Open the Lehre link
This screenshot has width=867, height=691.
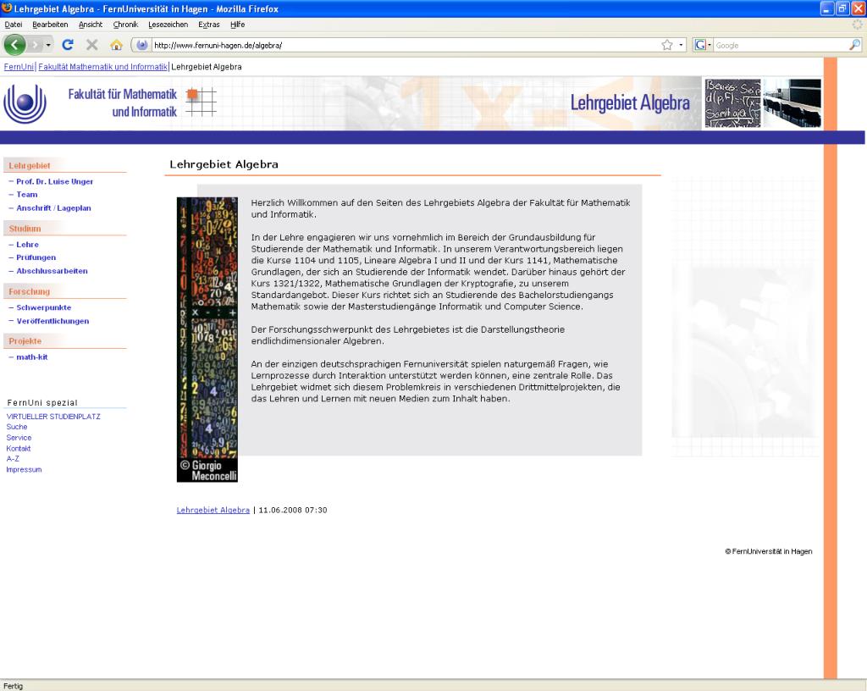coord(28,245)
